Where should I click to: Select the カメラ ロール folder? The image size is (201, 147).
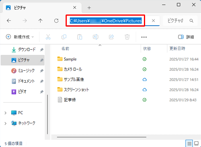(x=70, y=69)
